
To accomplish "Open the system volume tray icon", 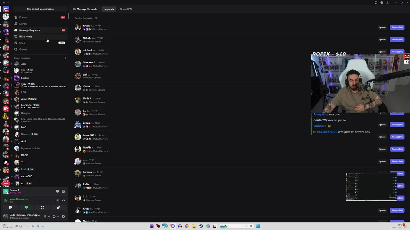I will point(17,226).
